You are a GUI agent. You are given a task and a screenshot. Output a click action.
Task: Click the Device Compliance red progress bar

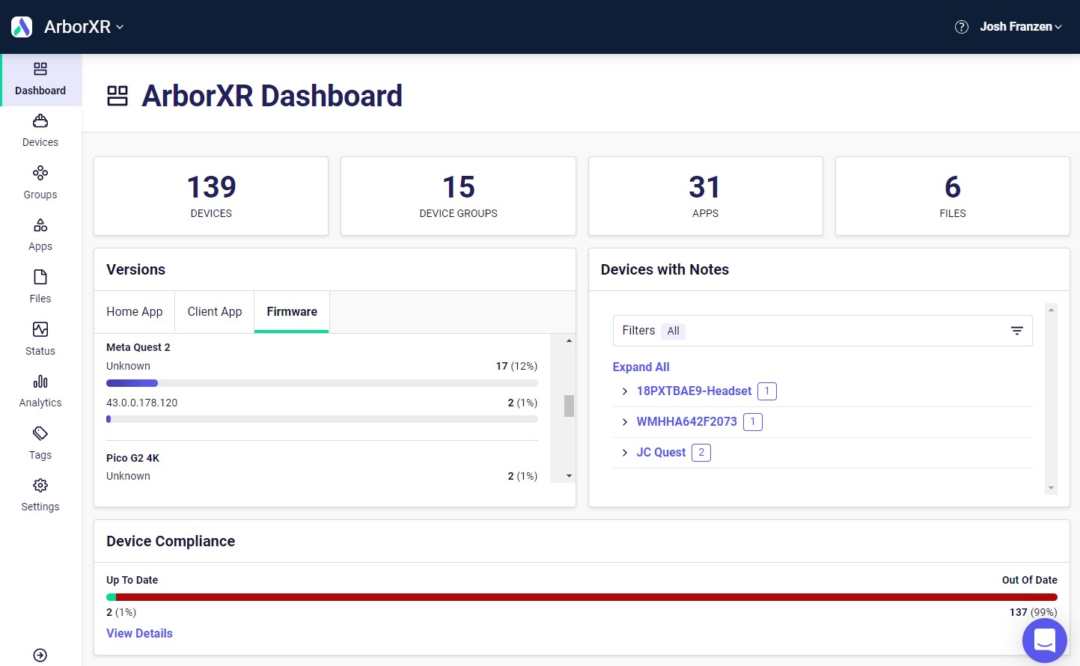[x=587, y=597]
